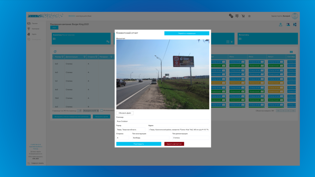Click the Город field showing Тверь

pos(131,130)
